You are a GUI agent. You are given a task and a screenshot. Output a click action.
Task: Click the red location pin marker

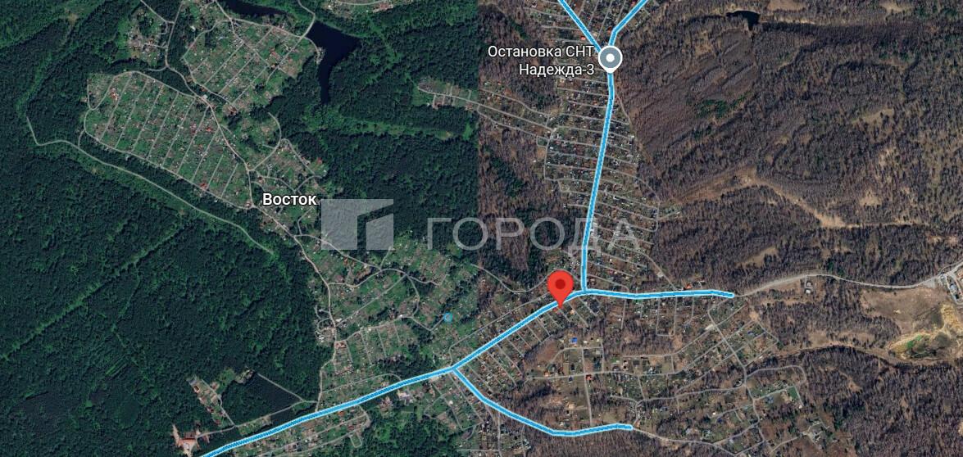tap(560, 287)
